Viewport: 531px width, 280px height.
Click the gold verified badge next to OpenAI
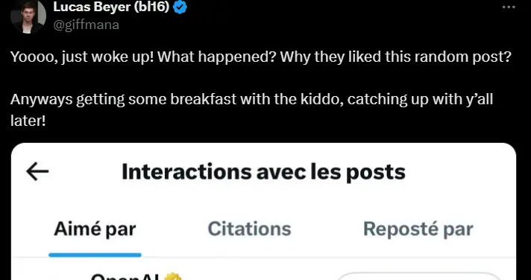pyautogui.click(x=173, y=276)
